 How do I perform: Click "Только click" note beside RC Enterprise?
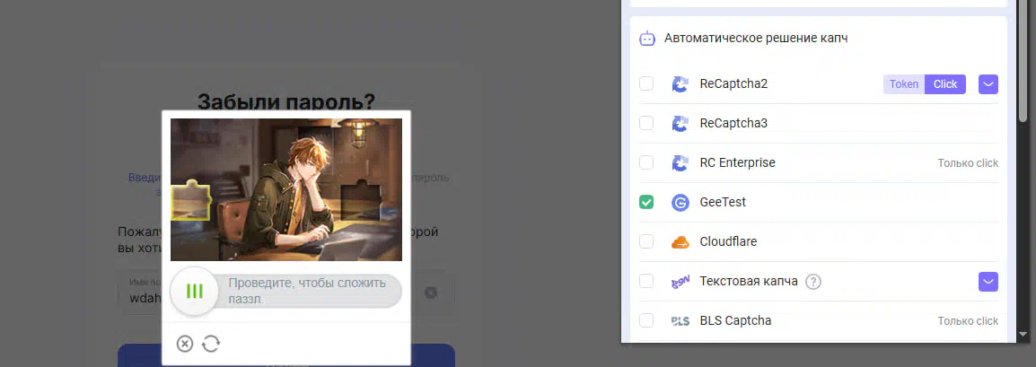968,163
